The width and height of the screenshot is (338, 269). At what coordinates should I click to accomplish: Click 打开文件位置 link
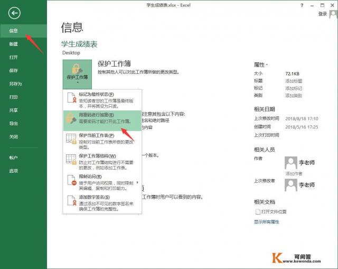274,212
